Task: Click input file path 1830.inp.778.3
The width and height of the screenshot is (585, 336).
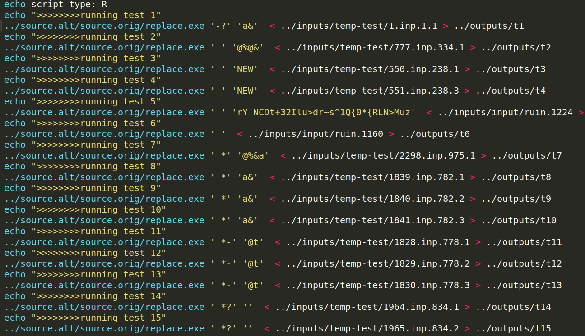Action: click(378, 285)
